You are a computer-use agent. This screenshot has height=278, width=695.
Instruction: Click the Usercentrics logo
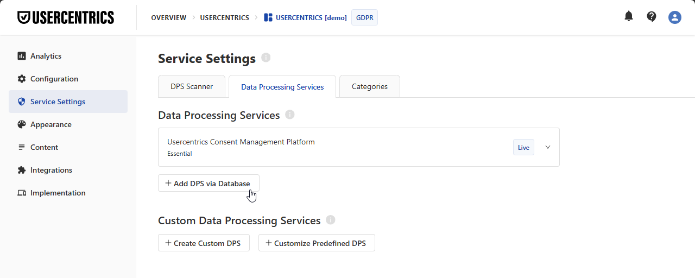[x=66, y=17]
